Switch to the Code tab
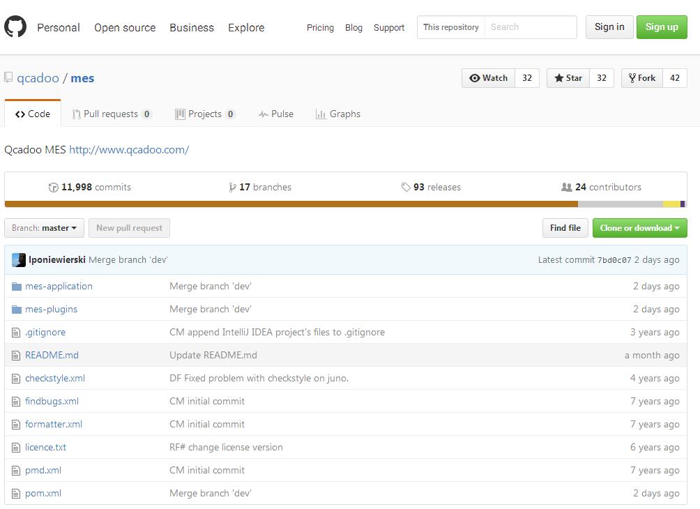 point(33,114)
